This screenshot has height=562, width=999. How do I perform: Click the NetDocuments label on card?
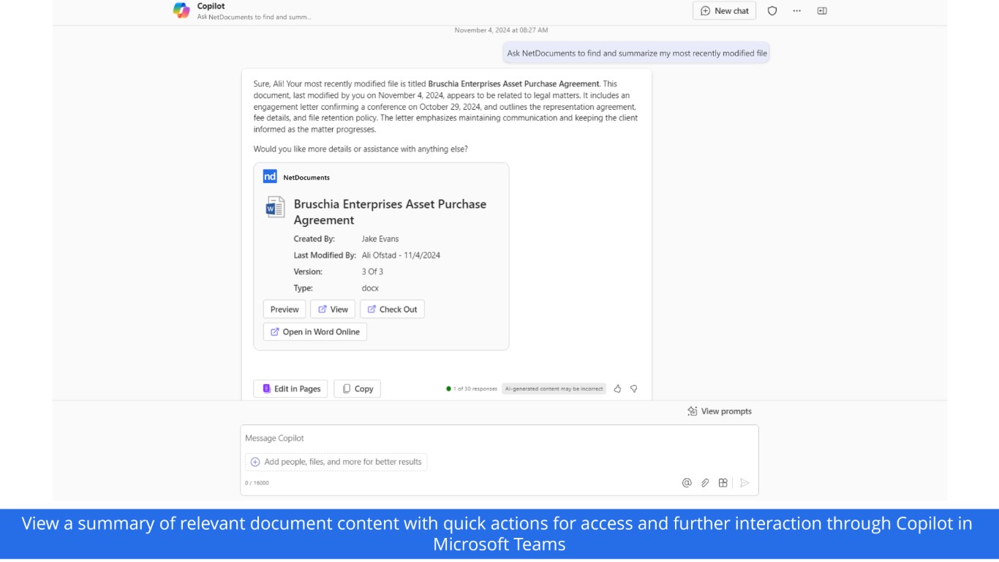306,177
